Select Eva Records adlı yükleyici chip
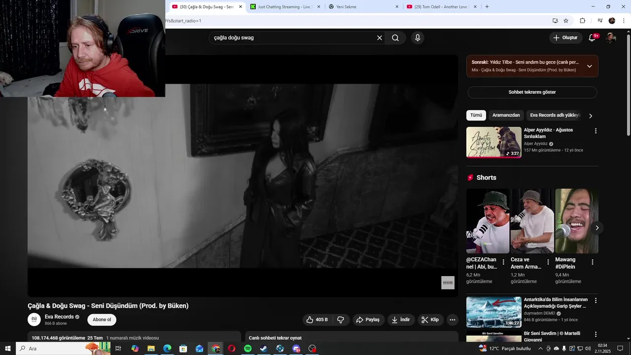The image size is (631, 355). point(555,115)
